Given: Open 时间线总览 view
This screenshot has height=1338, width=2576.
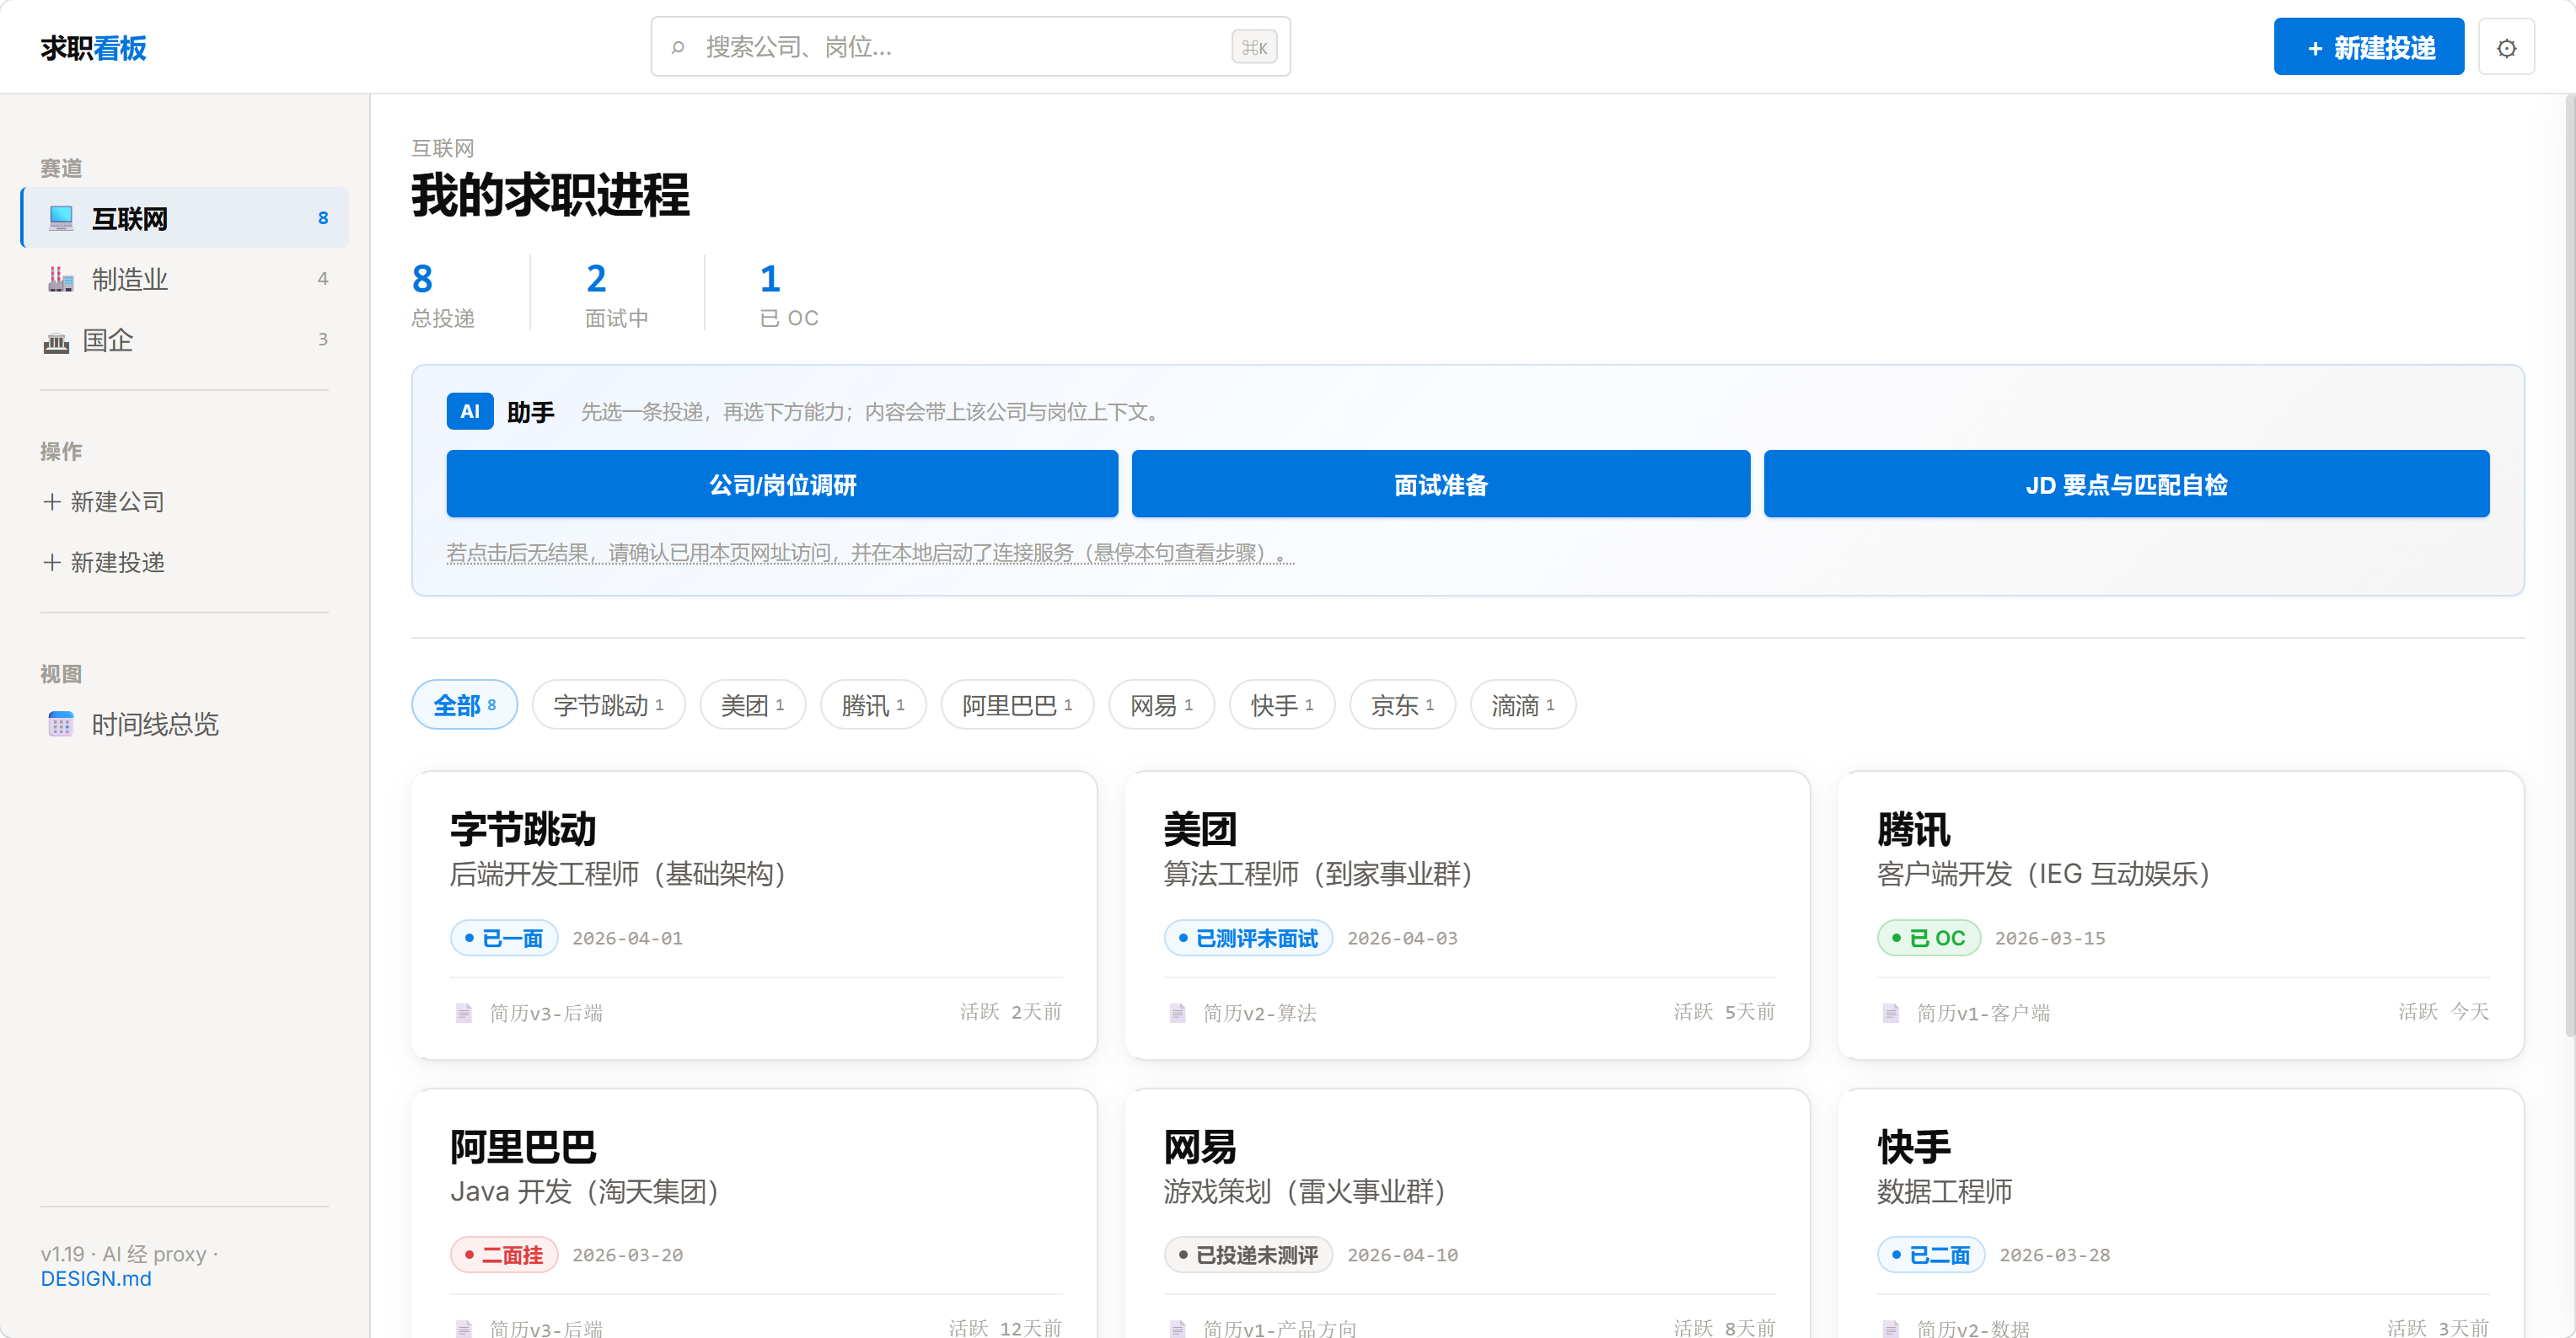Looking at the screenshot, I should [x=185, y=725].
